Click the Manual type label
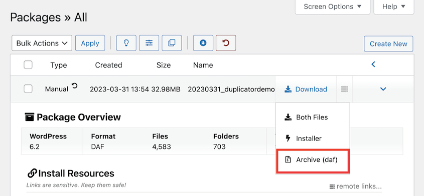Screen dimensions: 424x196 tap(57, 89)
